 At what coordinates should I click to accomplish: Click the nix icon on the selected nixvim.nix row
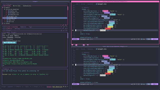(7, 18)
